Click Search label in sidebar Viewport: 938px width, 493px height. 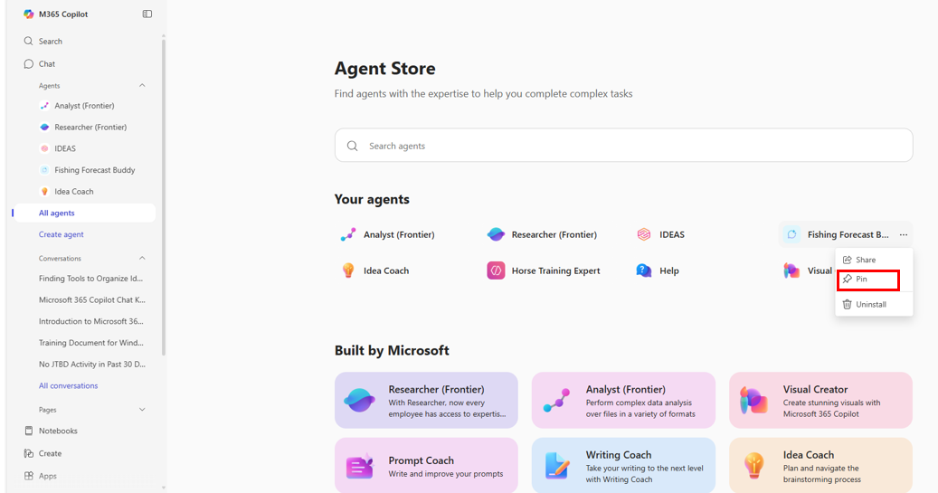51,42
